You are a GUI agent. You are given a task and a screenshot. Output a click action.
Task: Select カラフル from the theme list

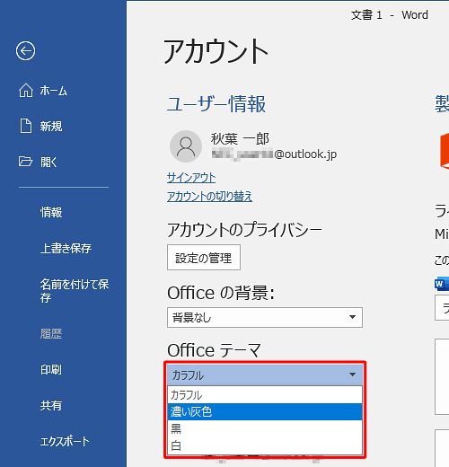[265, 395]
